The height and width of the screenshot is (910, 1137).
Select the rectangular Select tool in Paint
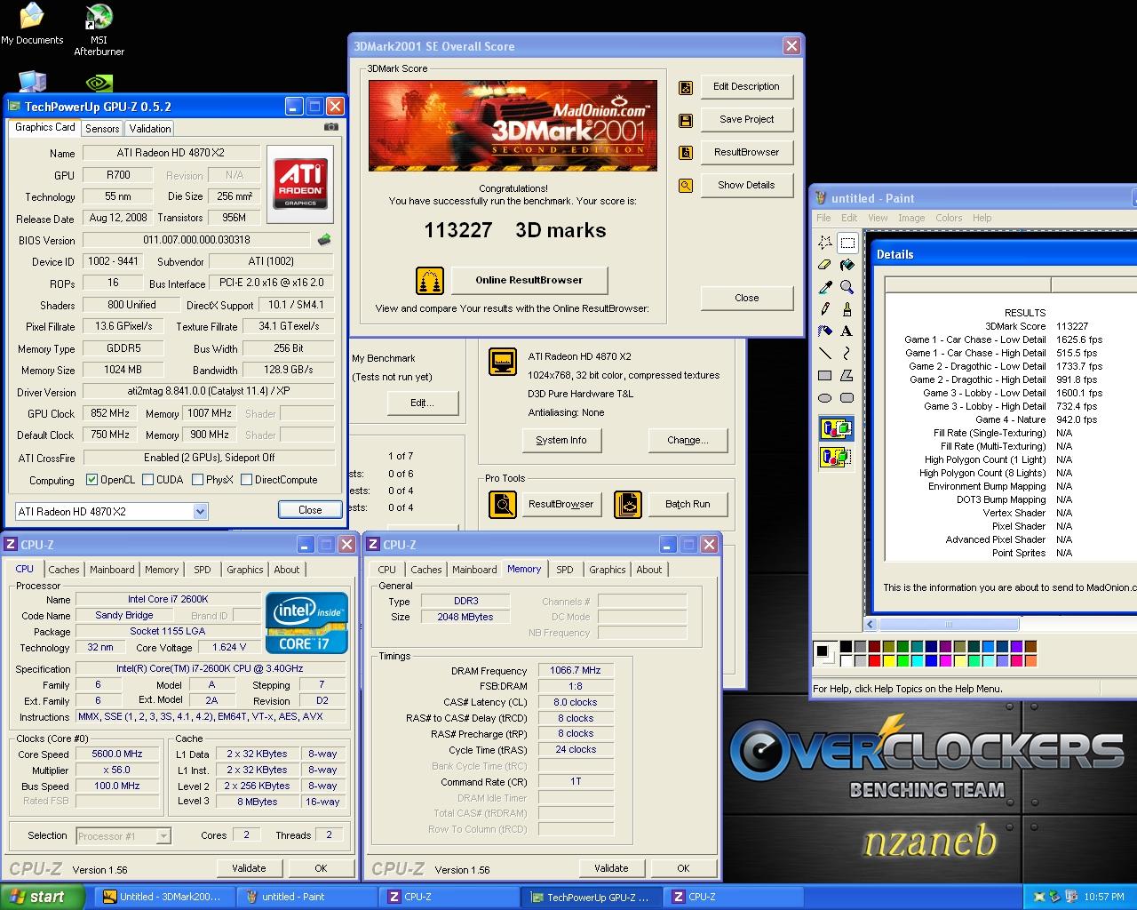click(847, 243)
